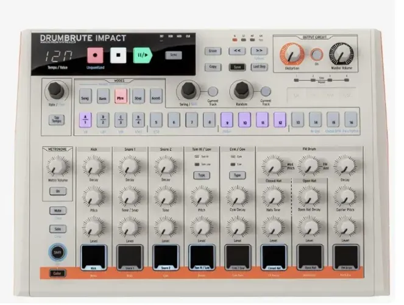
Task: Select Step mode
Action: pyautogui.click(x=138, y=96)
